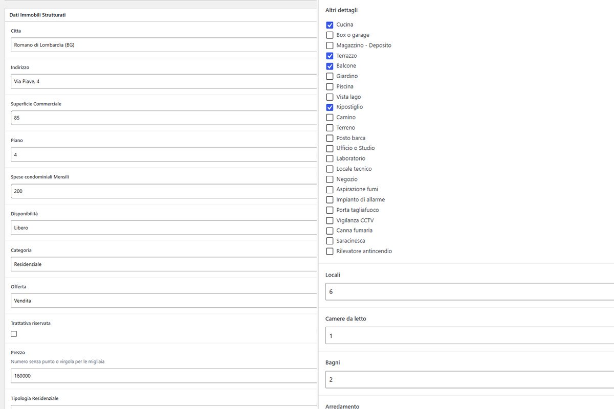Click the Piano input field
Viewport: 614px width, 409px height.
tap(164, 154)
